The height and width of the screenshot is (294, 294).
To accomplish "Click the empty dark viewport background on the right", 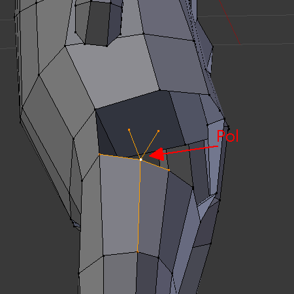I will tap(261, 174).
